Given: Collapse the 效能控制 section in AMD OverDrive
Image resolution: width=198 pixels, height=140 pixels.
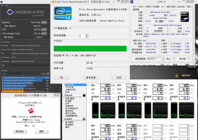Looking at the screenshot, I should [63, 95].
